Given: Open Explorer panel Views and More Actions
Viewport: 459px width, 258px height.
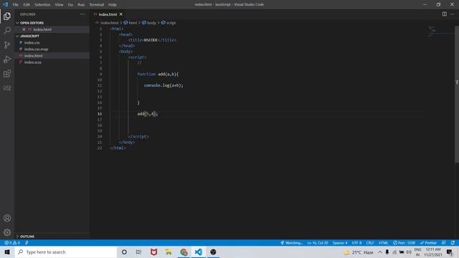Looking at the screenshot, I should pyautogui.click(x=82, y=14).
